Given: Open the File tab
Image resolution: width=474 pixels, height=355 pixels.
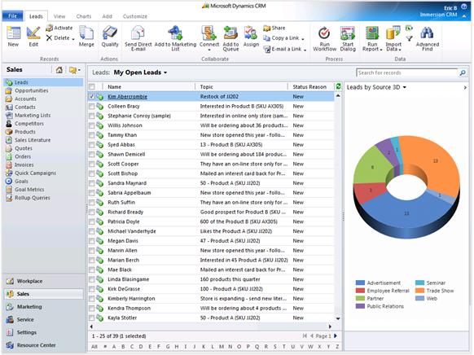Looking at the screenshot, I should coord(13,16).
